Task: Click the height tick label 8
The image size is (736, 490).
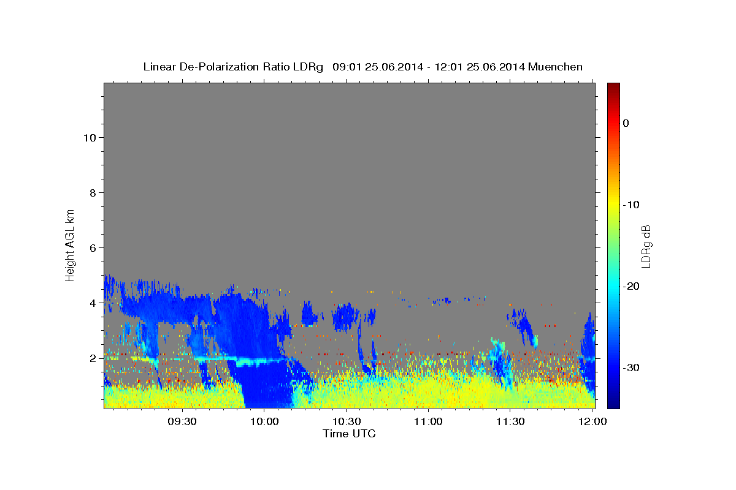Action: pyautogui.click(x=91, y=192)
